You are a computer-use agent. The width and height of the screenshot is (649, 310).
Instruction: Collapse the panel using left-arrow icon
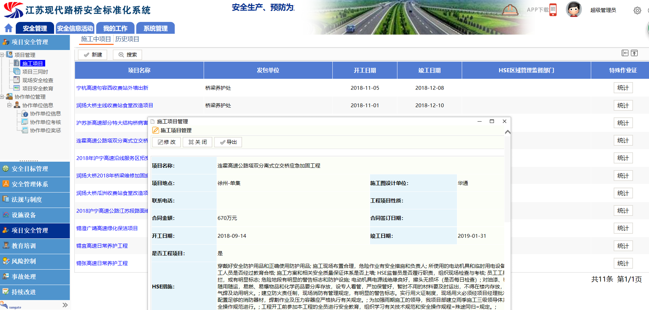coord(625,53)
